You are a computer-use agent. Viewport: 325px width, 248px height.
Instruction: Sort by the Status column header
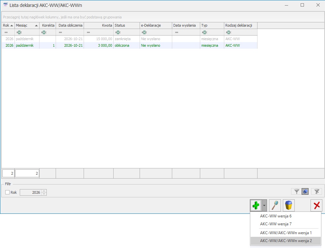click(x=127, y=25)
